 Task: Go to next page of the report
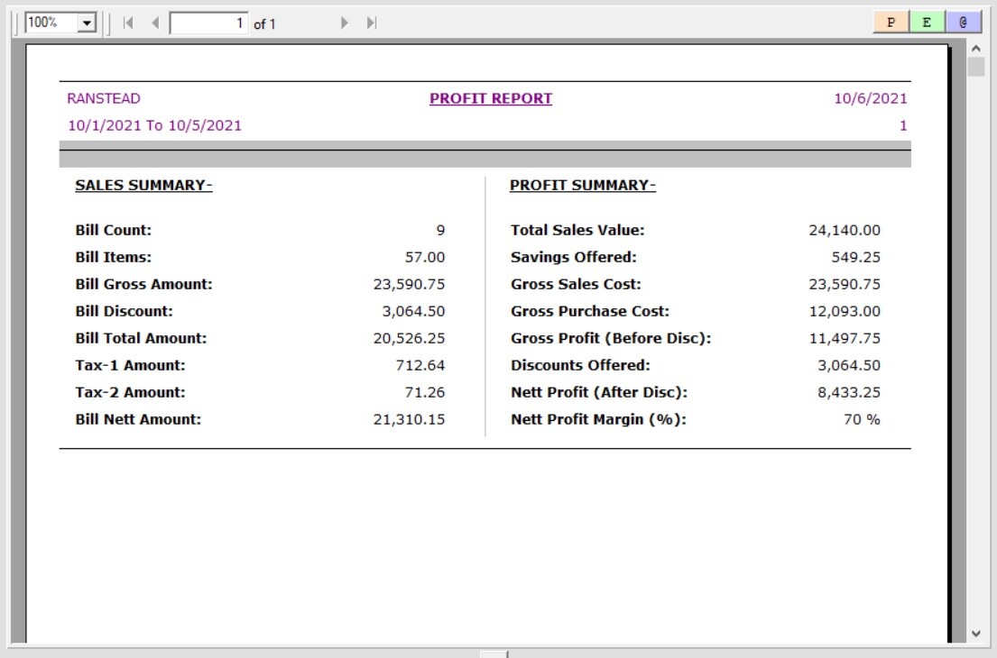(x=345, y=23)
